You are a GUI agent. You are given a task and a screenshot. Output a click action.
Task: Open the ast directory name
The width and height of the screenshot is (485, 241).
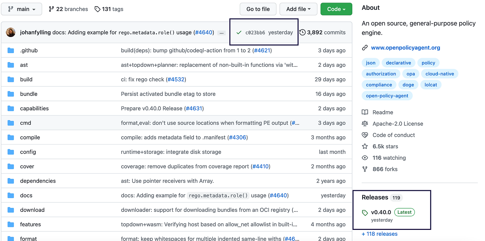[24, 65]
